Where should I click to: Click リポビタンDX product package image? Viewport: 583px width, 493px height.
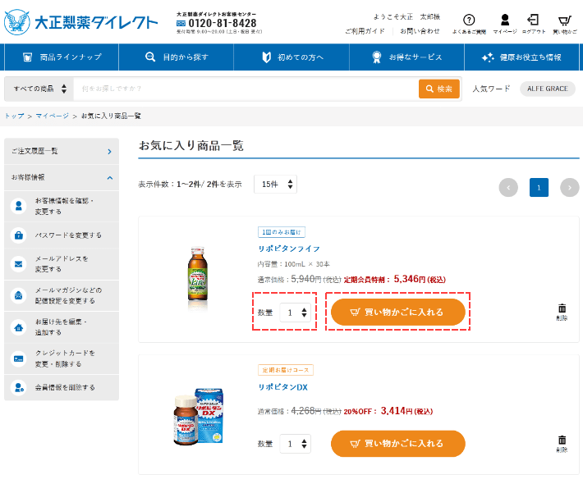tap(199, 416)
